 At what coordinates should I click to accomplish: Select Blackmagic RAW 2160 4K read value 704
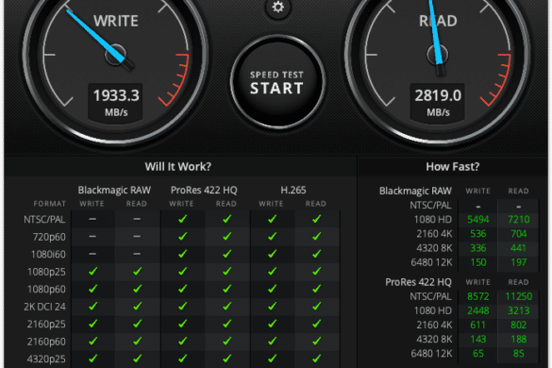pos(519,234)
